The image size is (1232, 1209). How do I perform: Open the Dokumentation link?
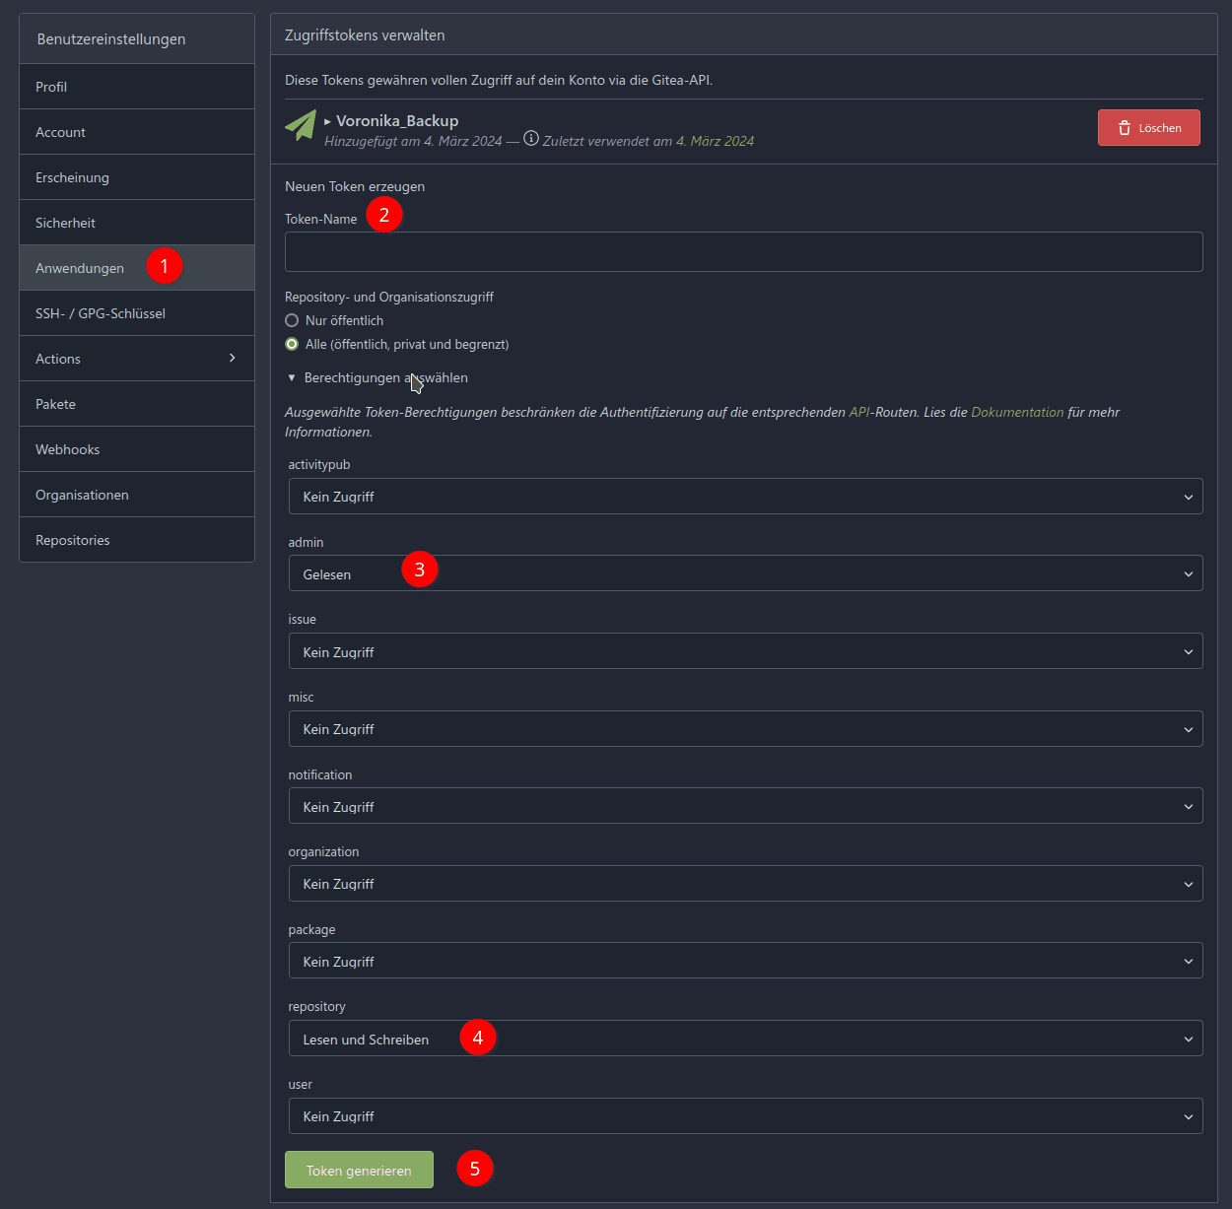(1017, 412)
